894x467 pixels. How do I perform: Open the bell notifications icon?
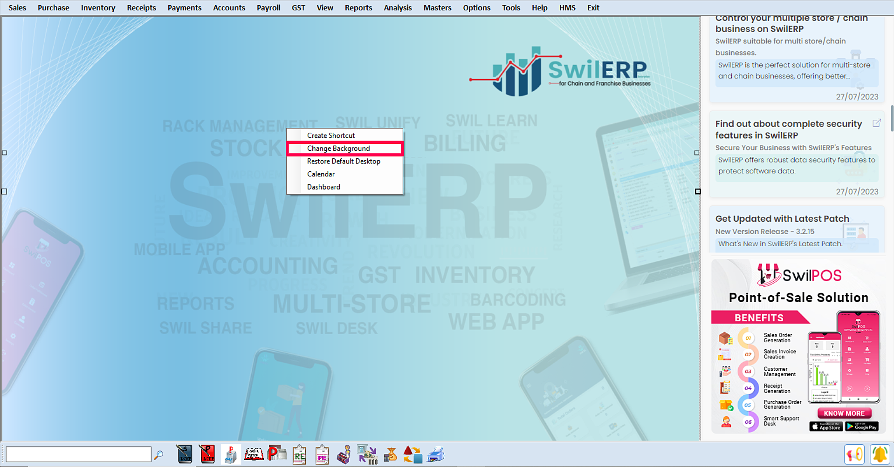click(880, 454)
